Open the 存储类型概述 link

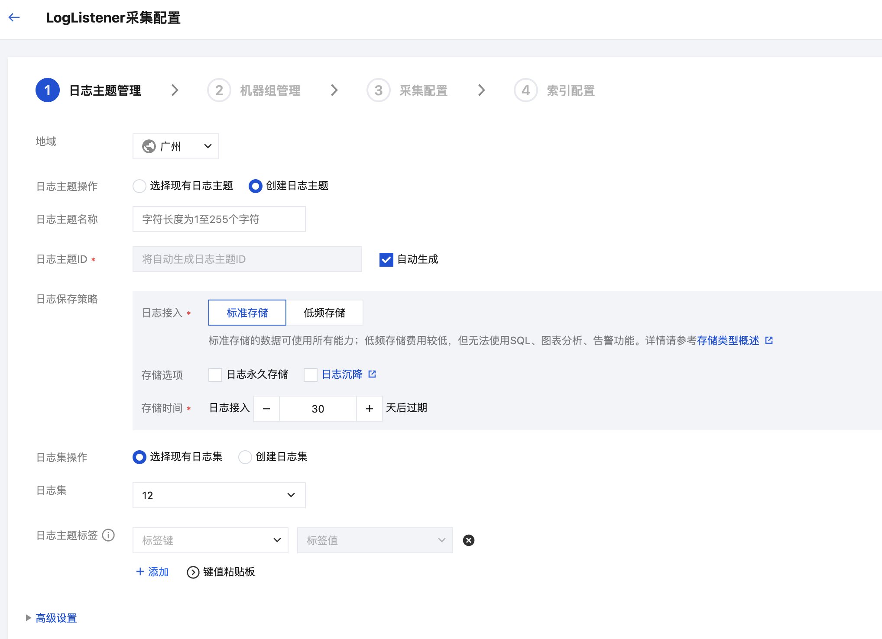(x=728, y=340)
